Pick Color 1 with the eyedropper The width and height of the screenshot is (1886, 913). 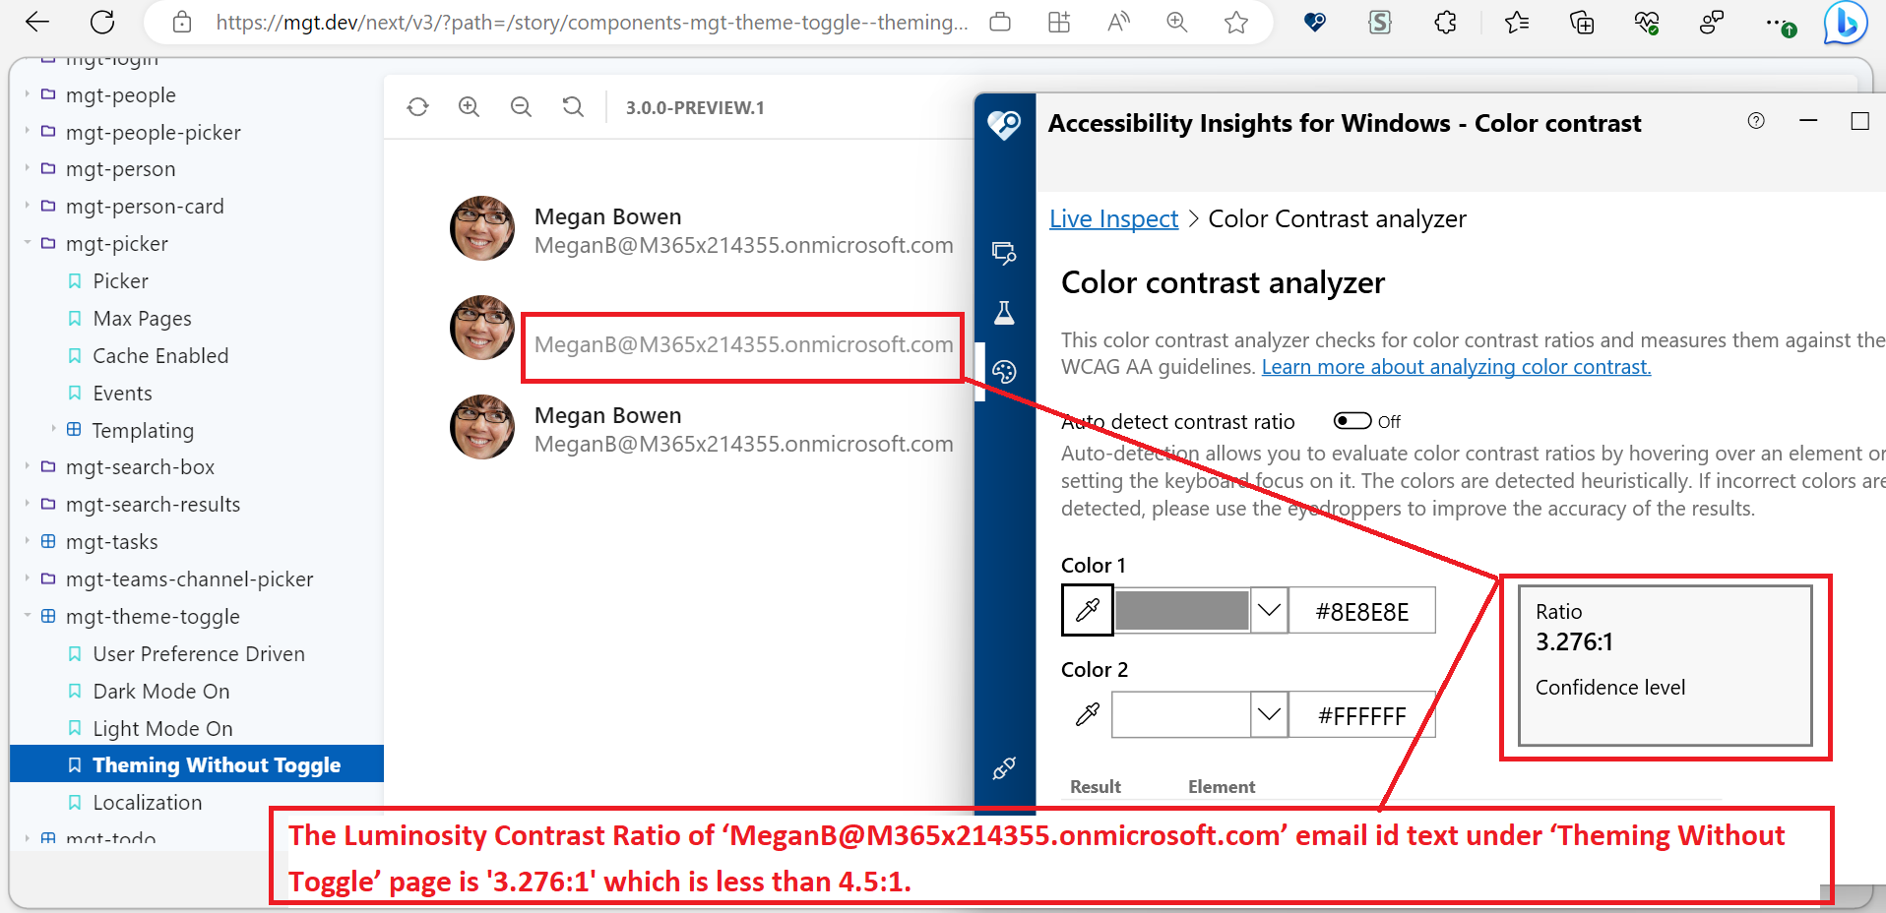click(x=1087, y=610)
